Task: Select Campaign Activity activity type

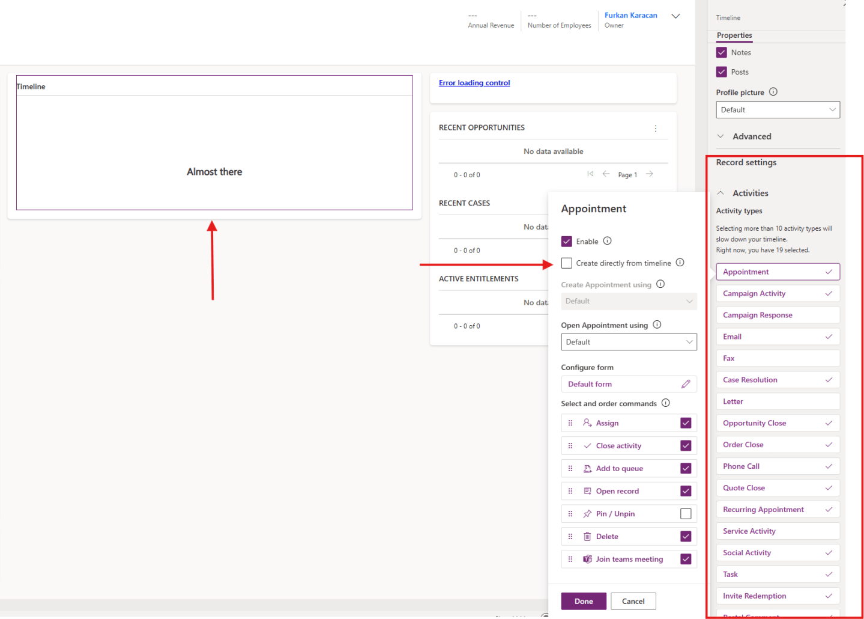Action: pos(778,293)
